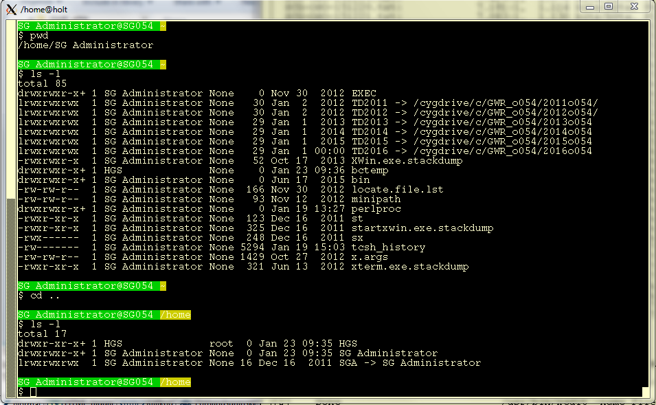Click the XWin.exe.stackdump file name

(x=407, y=160)
